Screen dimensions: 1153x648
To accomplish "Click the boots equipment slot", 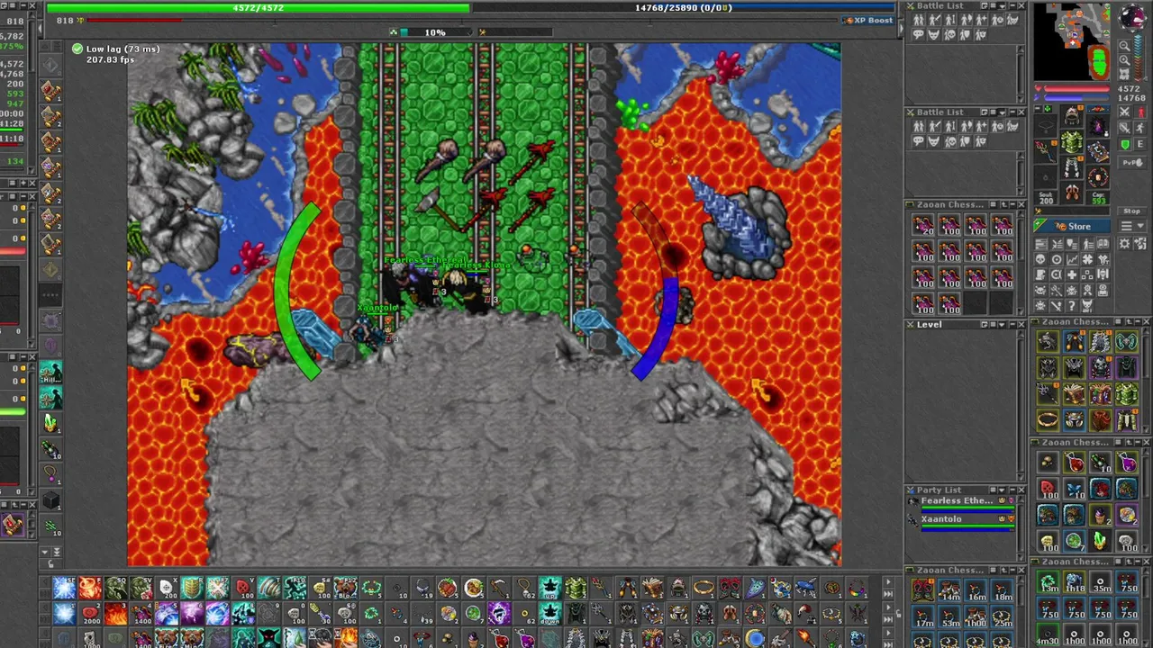I will click(1072, 192).
